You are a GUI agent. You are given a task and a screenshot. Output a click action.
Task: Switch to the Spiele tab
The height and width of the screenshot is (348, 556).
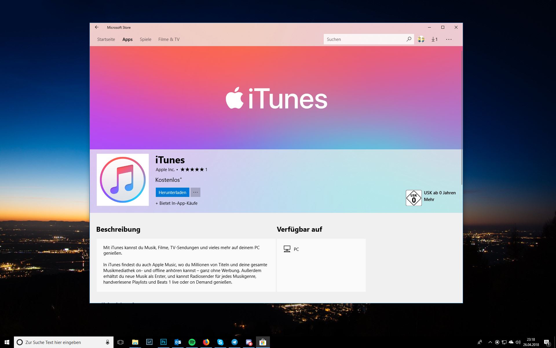point(145,39)
